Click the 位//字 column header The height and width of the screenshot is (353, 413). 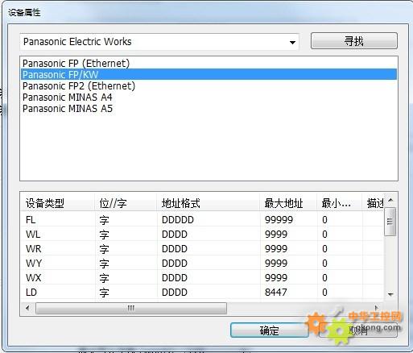coord(126,203)
